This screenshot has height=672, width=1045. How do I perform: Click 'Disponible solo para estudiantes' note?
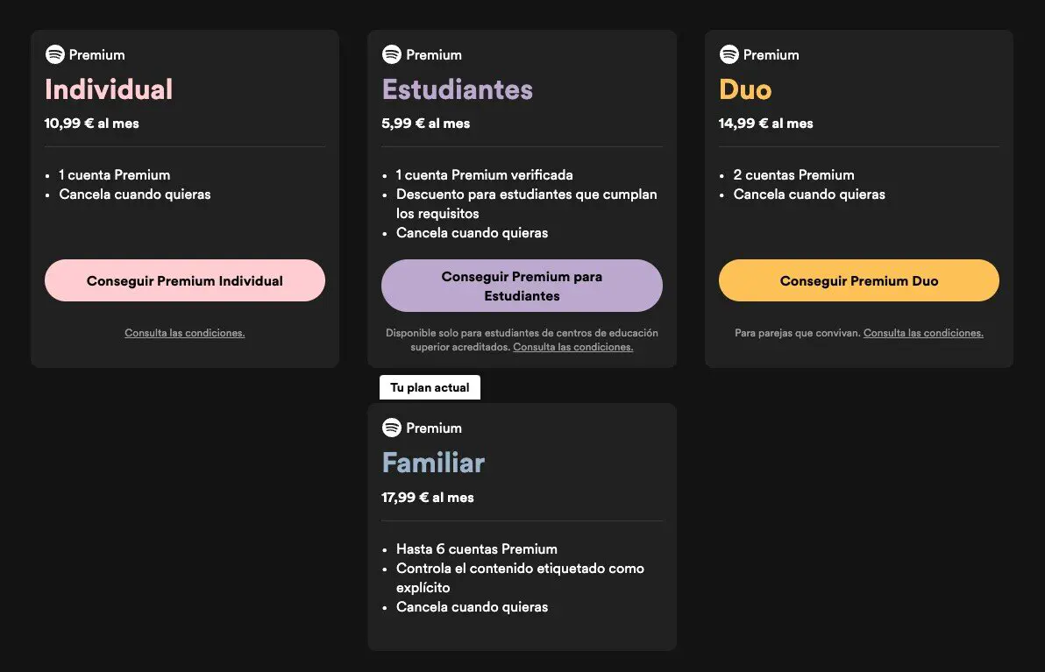(522, 340)
